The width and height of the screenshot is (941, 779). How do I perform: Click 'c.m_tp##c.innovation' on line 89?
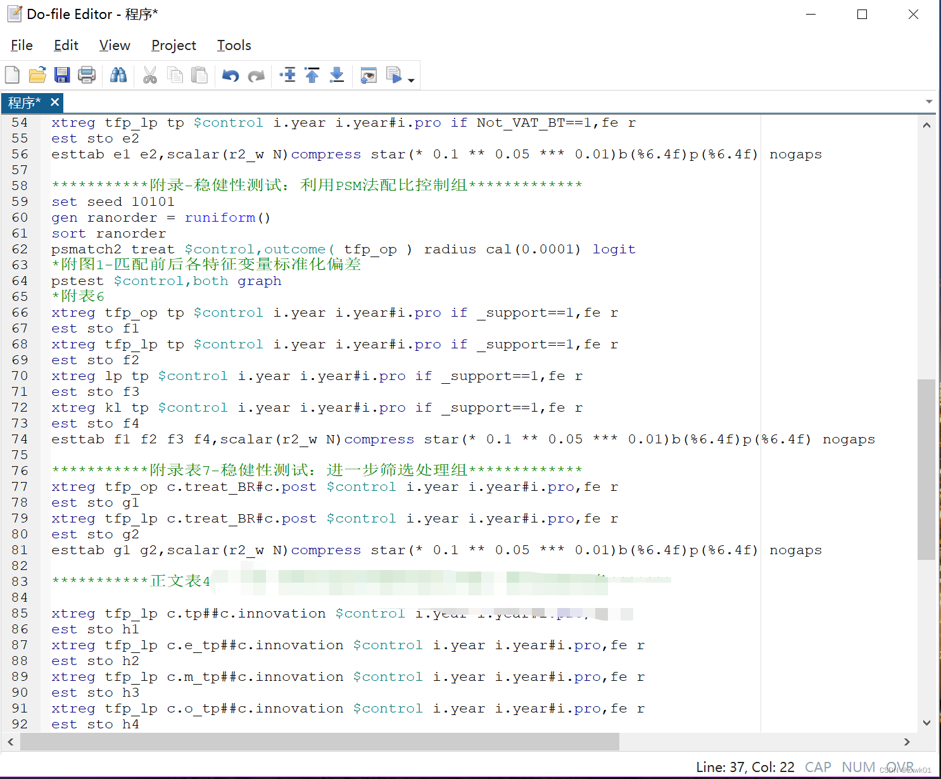255,676
